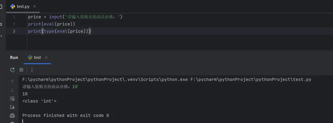Toggle scroll to end of output

tap(12, 107)
